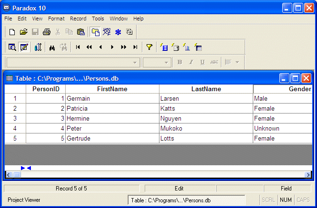Click the Persons.db taskbar button
This screenshot has height=208, width=317.
[x=187, y=200]
